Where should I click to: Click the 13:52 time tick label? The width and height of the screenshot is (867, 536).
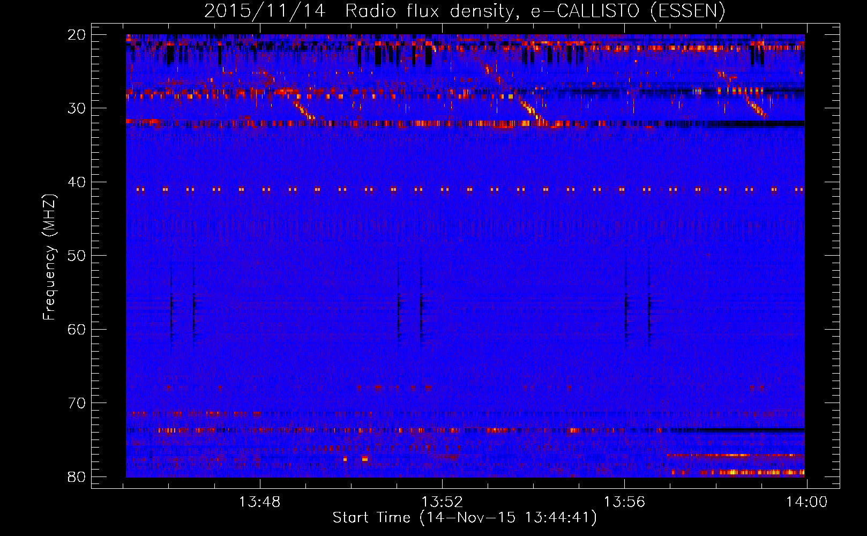[x=442, y=502]
